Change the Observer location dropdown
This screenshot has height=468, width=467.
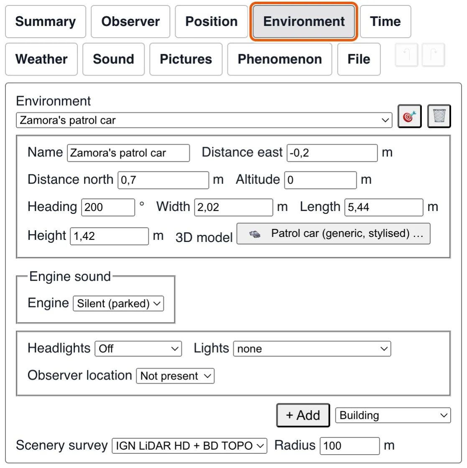pos(175,376)
